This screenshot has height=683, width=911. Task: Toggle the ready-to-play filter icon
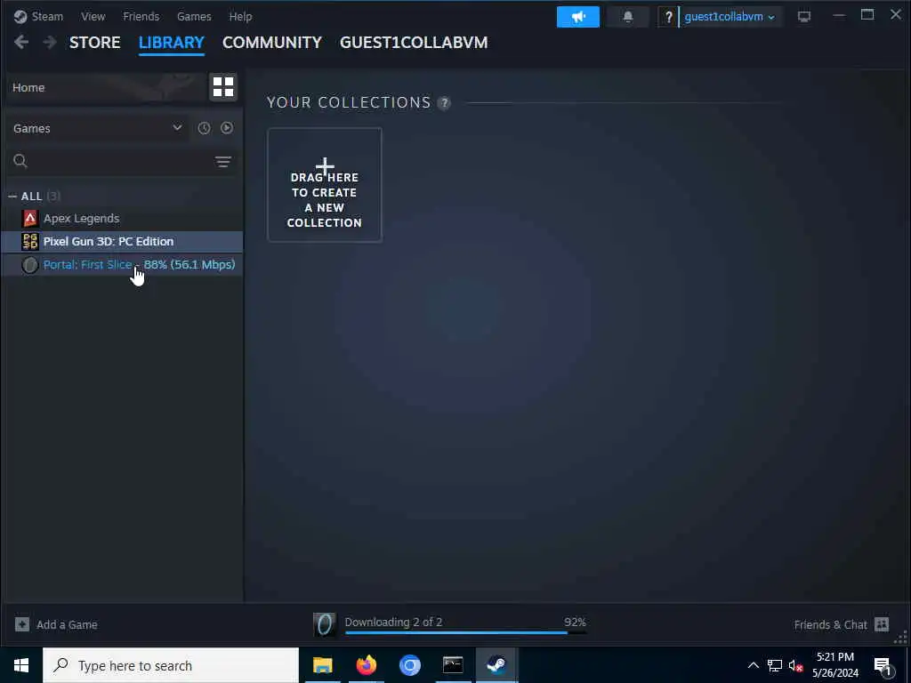point(227,128)
